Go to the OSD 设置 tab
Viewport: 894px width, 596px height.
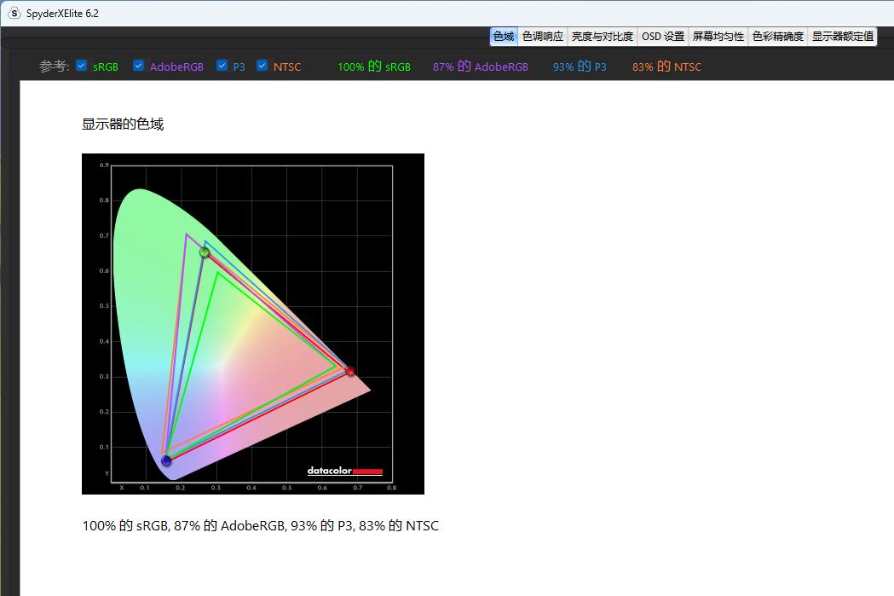pyautogui.click(x=663, y=37)
